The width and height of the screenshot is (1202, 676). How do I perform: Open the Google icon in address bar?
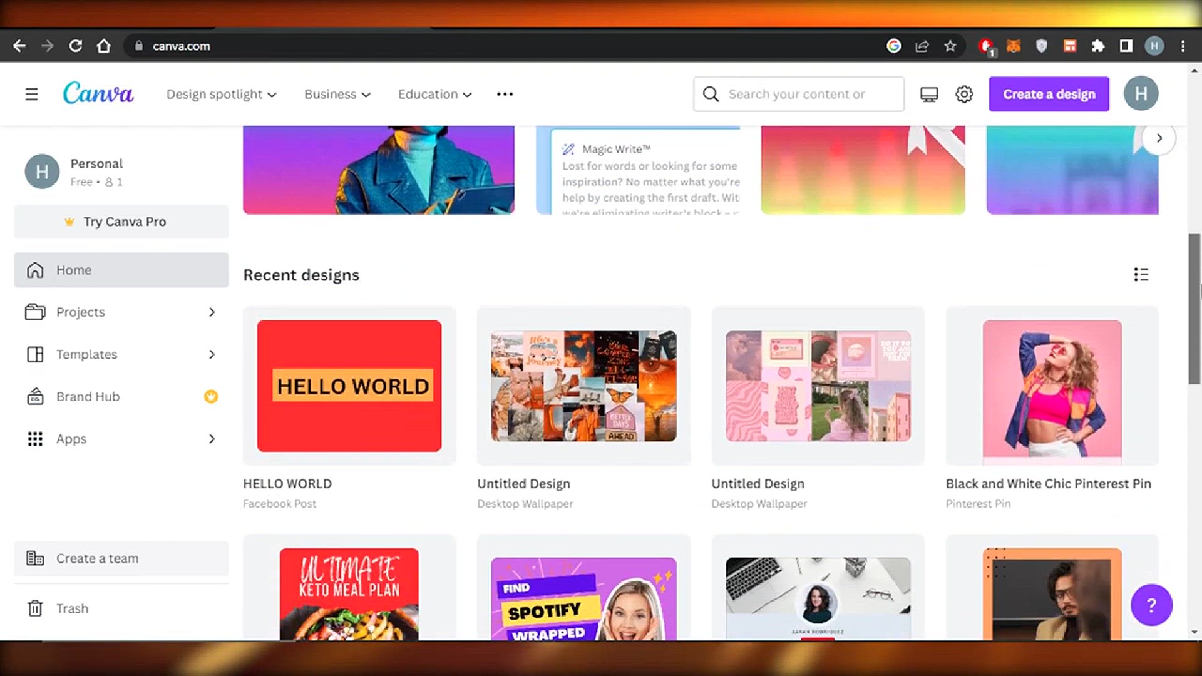tap(894, 46)
